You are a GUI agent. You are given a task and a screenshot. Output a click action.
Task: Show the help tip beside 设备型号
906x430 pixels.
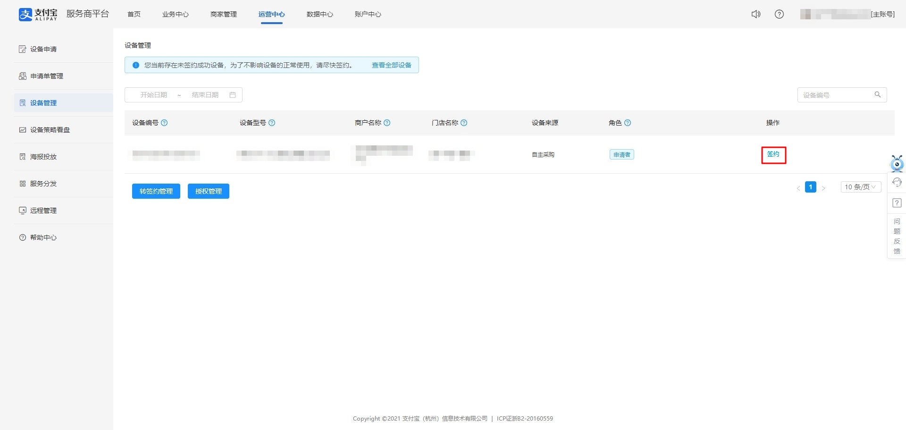pos(272,123)
